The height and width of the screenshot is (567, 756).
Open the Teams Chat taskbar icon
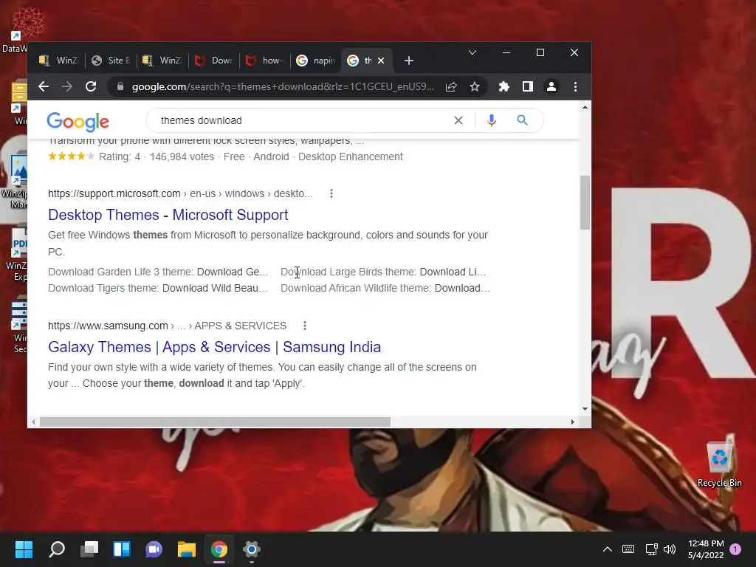pyautogui.click(x=154, y=549)
